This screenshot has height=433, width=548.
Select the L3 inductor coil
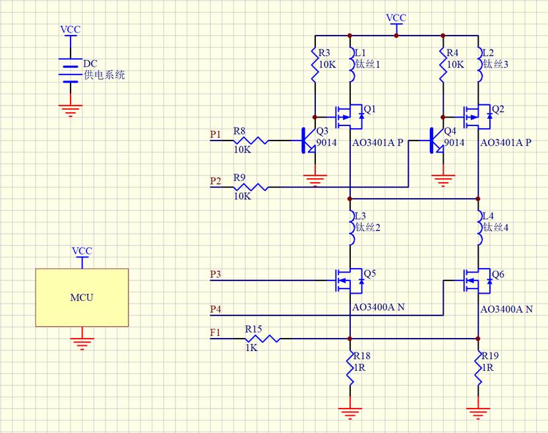[352, 228]
